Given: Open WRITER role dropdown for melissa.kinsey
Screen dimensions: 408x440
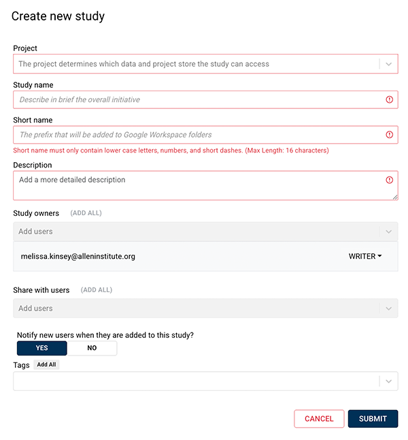Looking at the screenshot, I should 365,257.
